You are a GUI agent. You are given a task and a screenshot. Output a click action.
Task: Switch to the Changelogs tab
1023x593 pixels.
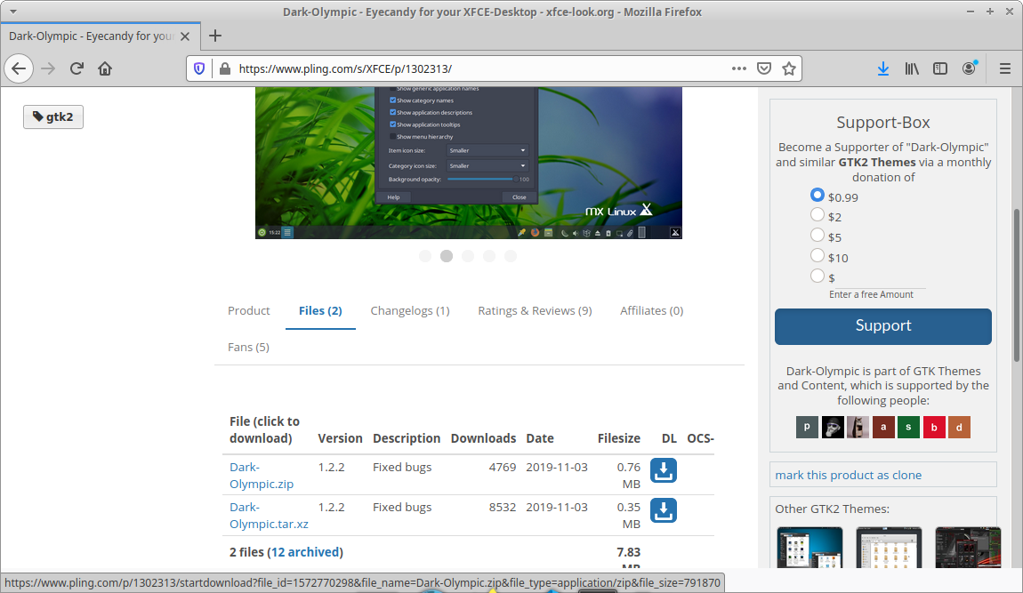(410, 310)
